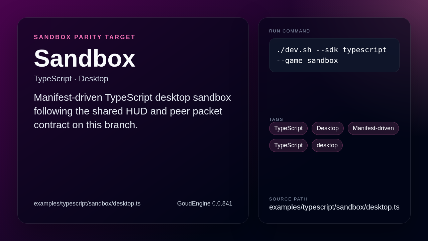Screen dimensions: 428x241
Task: Click the second TypeScript tag pill
Action: [288, 145]
